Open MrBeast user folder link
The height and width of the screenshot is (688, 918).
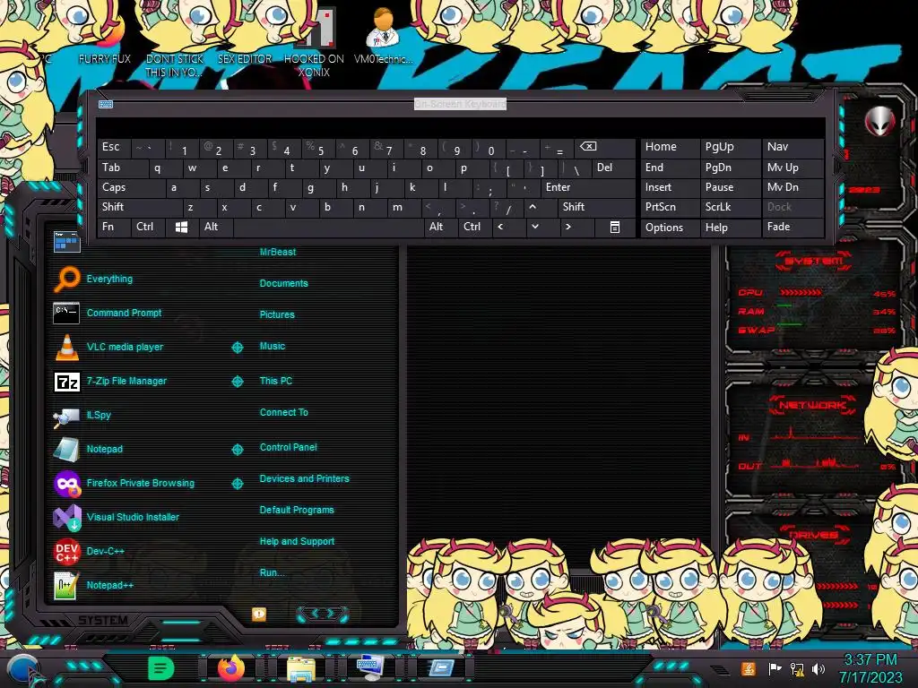click(278, 252)
